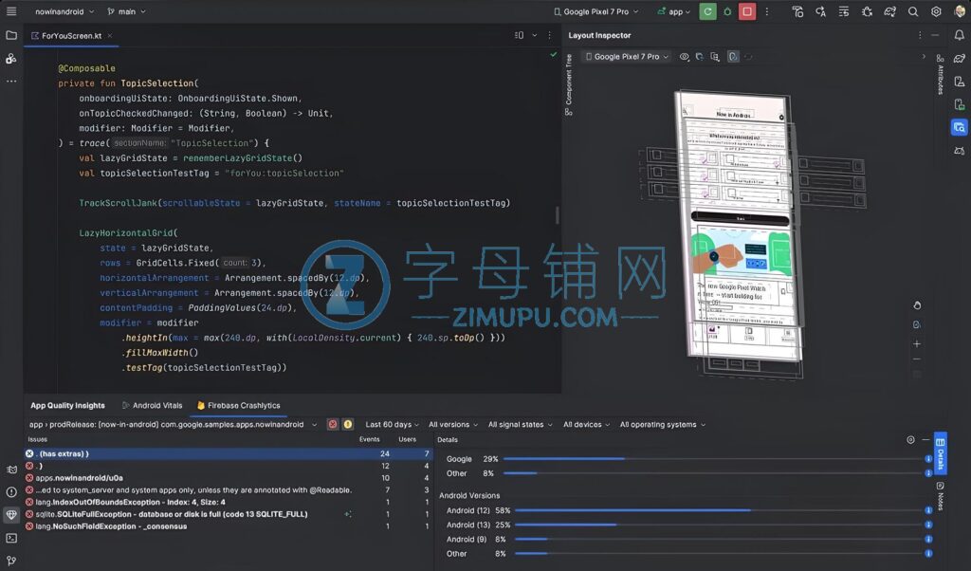This screenshot has height=571, width=971.
Task: Select SQLiteFullException issue row
Action: (229, 514)
